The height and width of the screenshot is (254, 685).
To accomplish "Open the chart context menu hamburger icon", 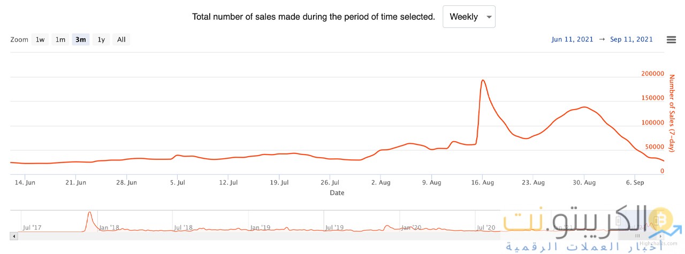I will pyautogui.click(x=671, y=40).
